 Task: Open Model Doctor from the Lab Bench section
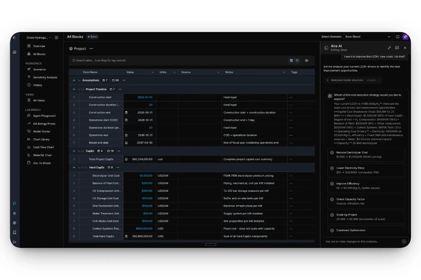pos(42,131)
